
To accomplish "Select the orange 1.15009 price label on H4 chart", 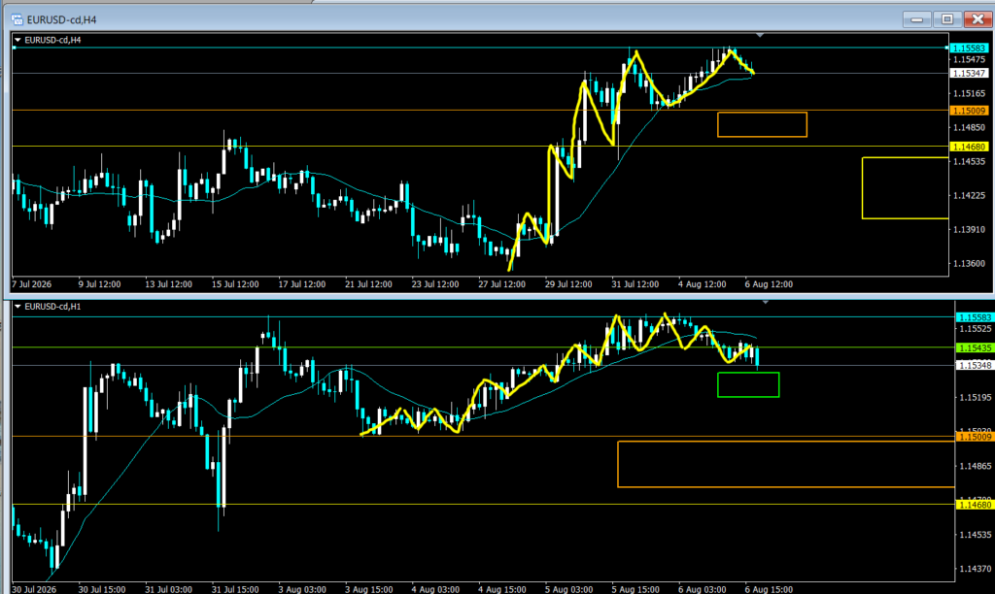I will (969, 111).
